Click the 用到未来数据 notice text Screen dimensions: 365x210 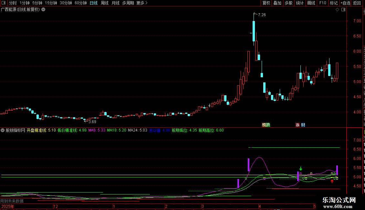tap(12, 201)
